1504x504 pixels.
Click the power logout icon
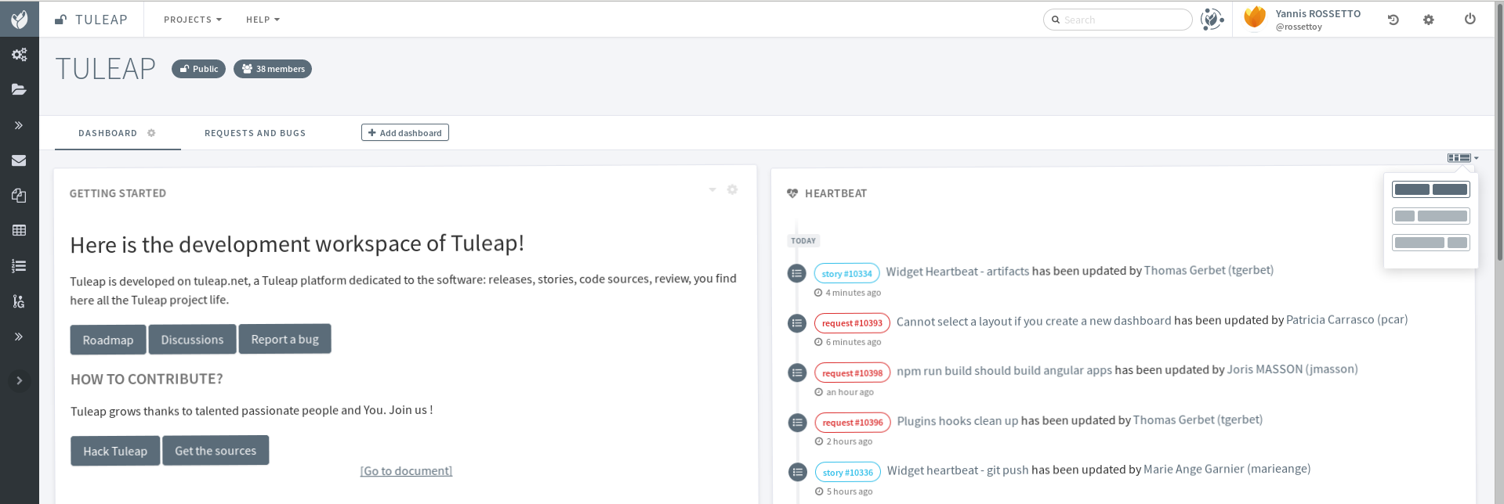pyautogui.click(x=1470, y=19)
